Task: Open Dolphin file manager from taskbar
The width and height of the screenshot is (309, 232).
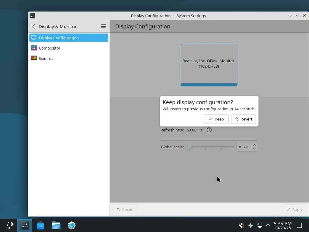Action: click(56, 225)
